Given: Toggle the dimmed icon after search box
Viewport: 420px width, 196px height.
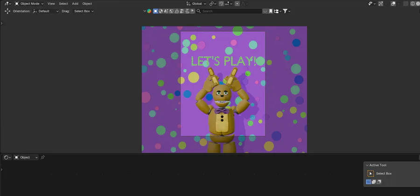Looking at the screenshot, I should (x=265, y=11).
